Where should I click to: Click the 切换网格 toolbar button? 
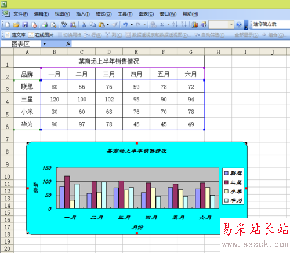pos(69,35)
